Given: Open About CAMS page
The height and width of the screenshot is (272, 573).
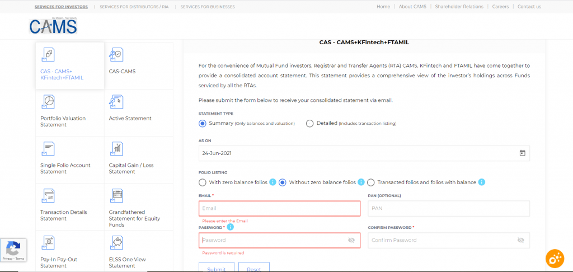Looking at the screenshot, I should point(412,7).
